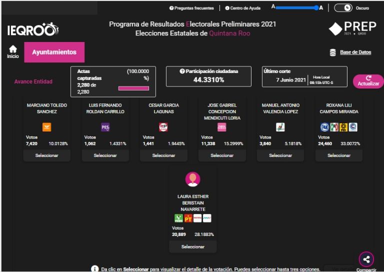Click the info icon beside Da clic en Seleccionar

tap(95, 269)
